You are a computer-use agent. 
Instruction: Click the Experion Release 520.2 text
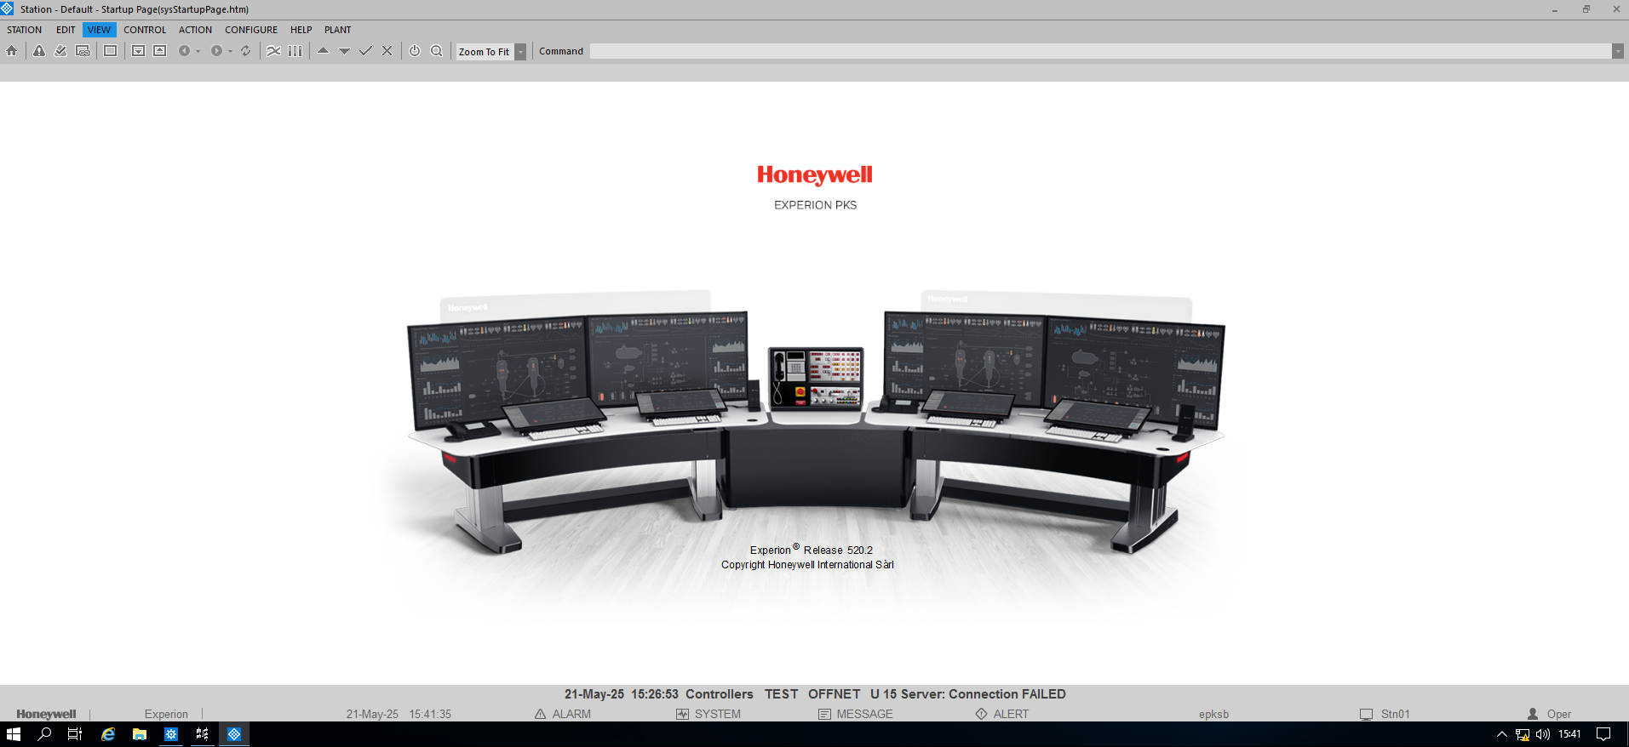click(x=812, y=550)
